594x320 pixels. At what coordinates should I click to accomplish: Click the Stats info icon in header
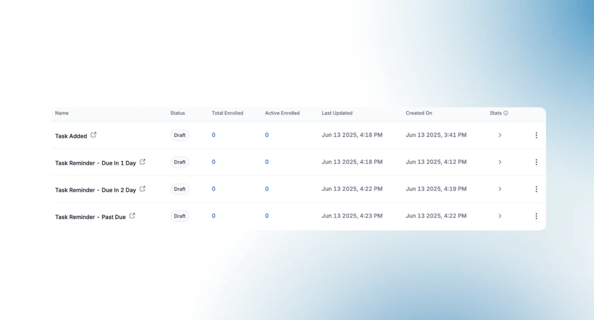506,113
